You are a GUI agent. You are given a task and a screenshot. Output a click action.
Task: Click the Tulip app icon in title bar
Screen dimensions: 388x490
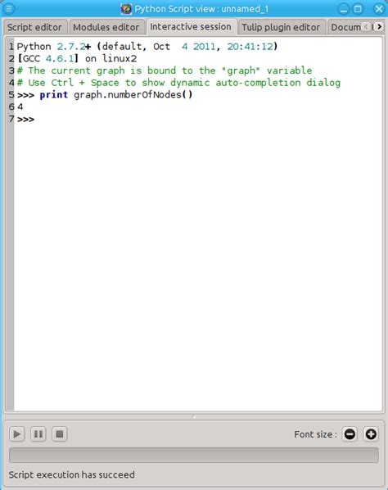[x=126, y=9]
